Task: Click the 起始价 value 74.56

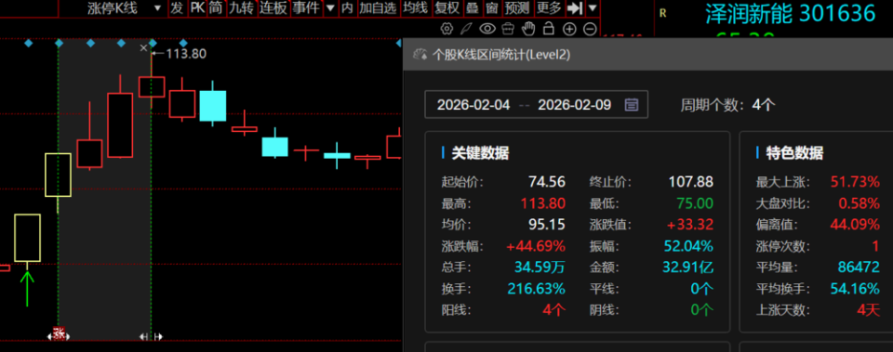Action: tap(547, 182)
